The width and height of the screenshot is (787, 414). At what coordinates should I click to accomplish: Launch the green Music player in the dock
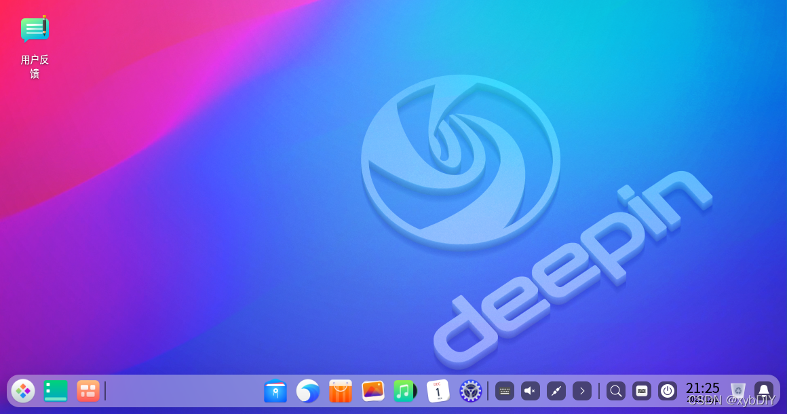(405, 391)
